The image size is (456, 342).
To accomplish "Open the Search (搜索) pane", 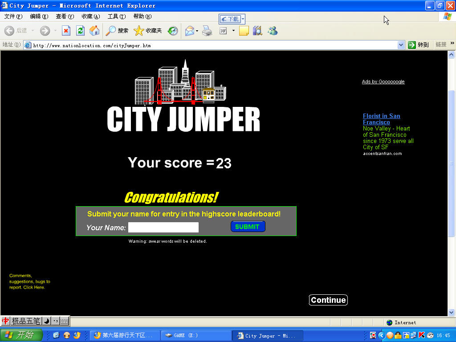I will (x=117, y=31).
